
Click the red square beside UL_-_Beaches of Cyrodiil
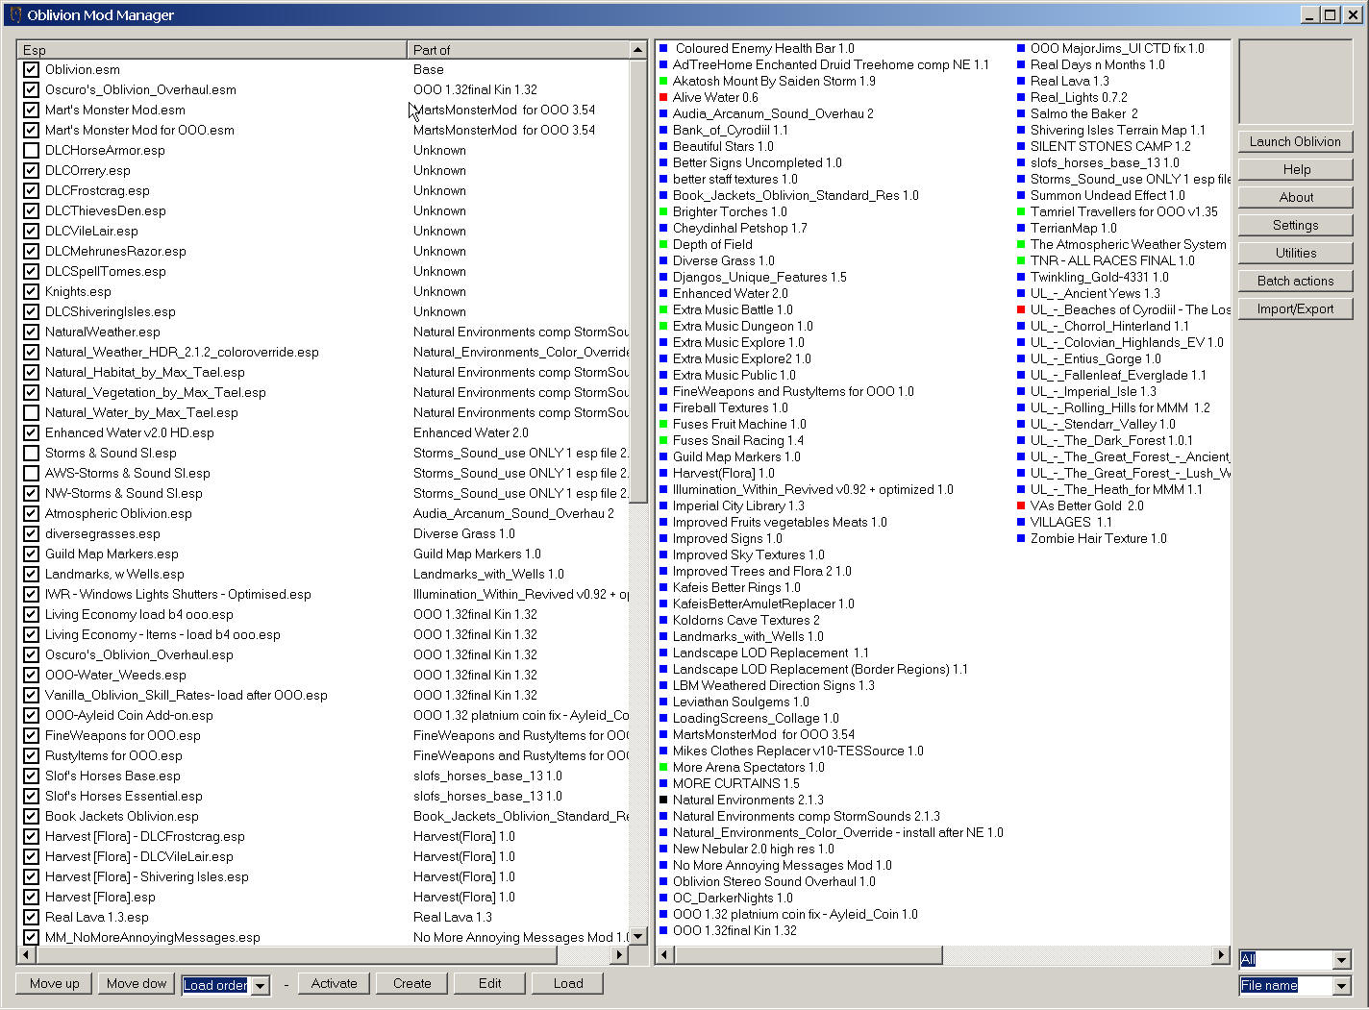1021,309
